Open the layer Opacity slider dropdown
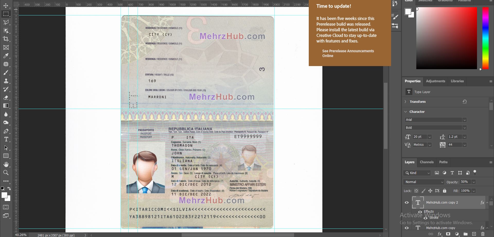The height and width of the screenshot is (237, 494). 473,182
